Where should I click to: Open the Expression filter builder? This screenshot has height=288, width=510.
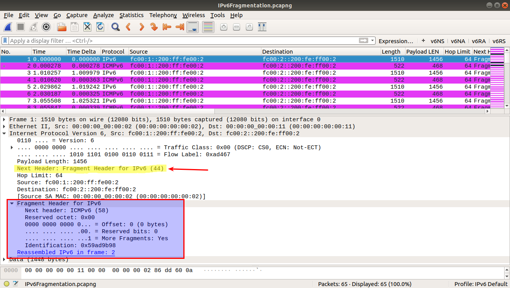(395, 41)
